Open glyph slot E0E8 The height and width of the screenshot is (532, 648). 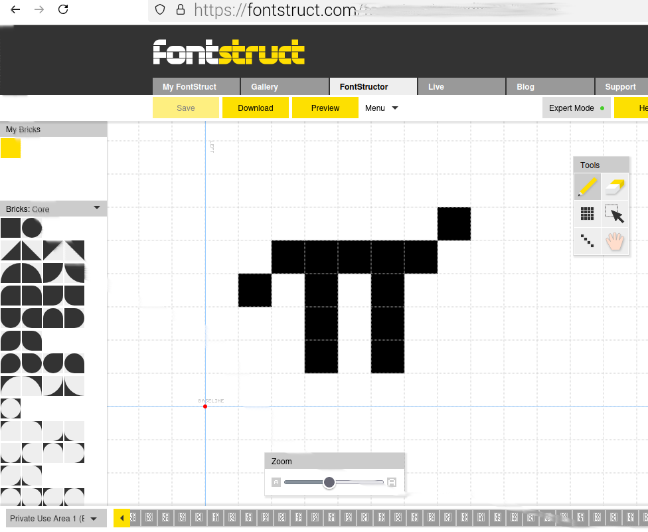[597, 517]
